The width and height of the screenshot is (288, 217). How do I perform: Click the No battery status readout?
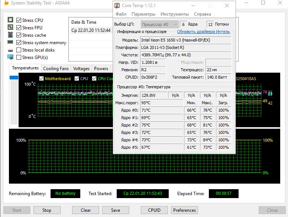pyautogui.click(x=65, y=193)
